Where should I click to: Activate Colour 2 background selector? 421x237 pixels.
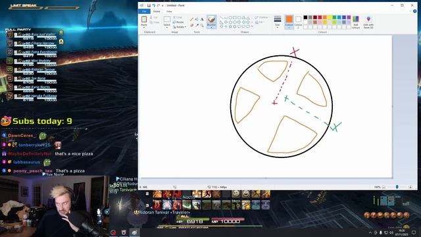coord(298,22)
